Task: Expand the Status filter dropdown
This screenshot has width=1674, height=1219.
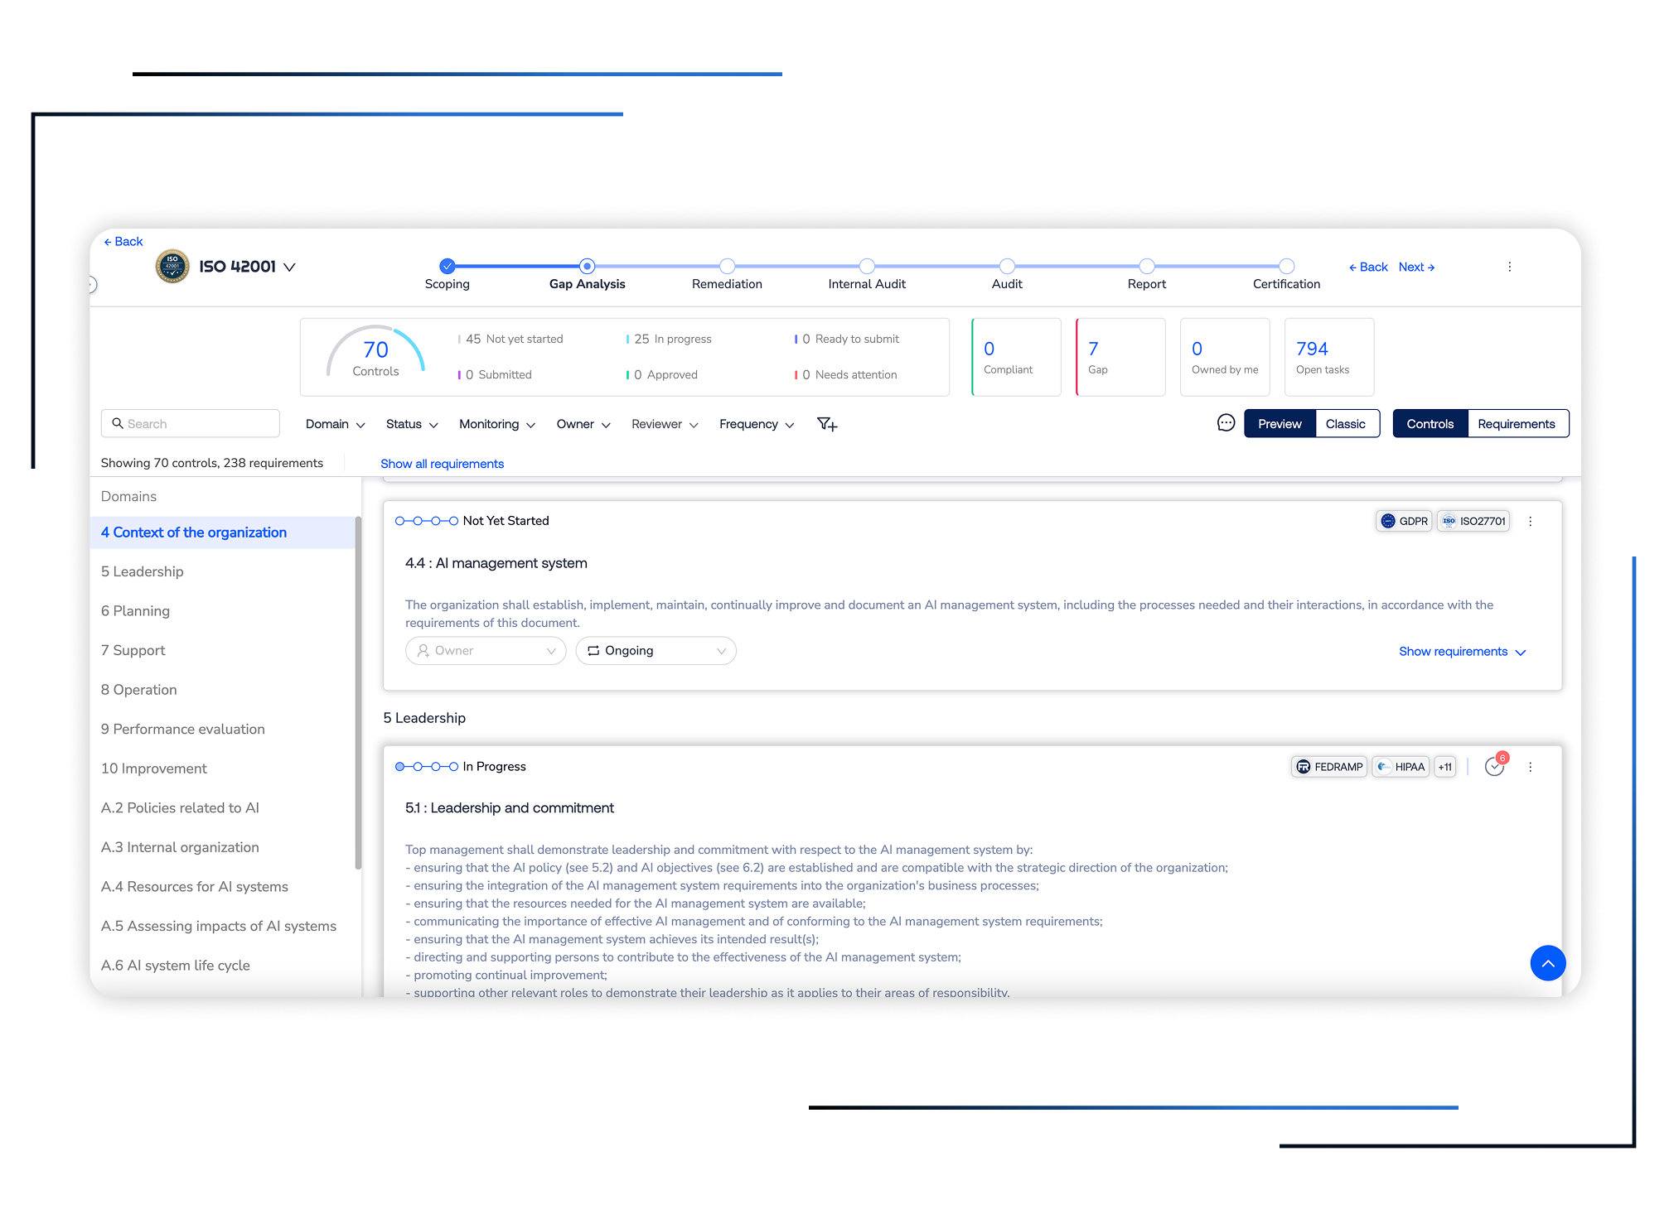Action: click(x=411, y=424)
